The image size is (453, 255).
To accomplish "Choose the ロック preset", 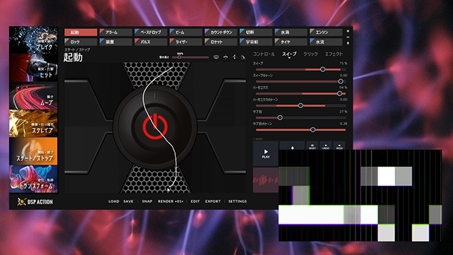I will pos(80,42).
